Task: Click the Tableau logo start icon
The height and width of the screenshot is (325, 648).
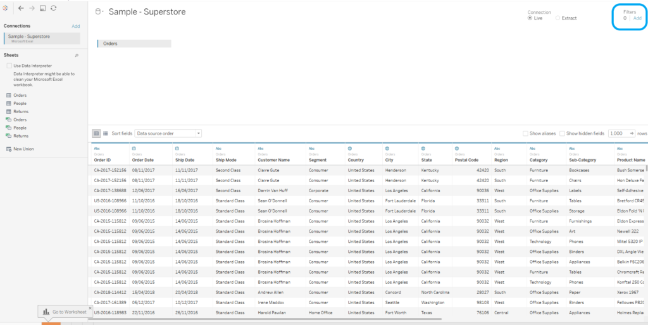Action: coord(6,8)
